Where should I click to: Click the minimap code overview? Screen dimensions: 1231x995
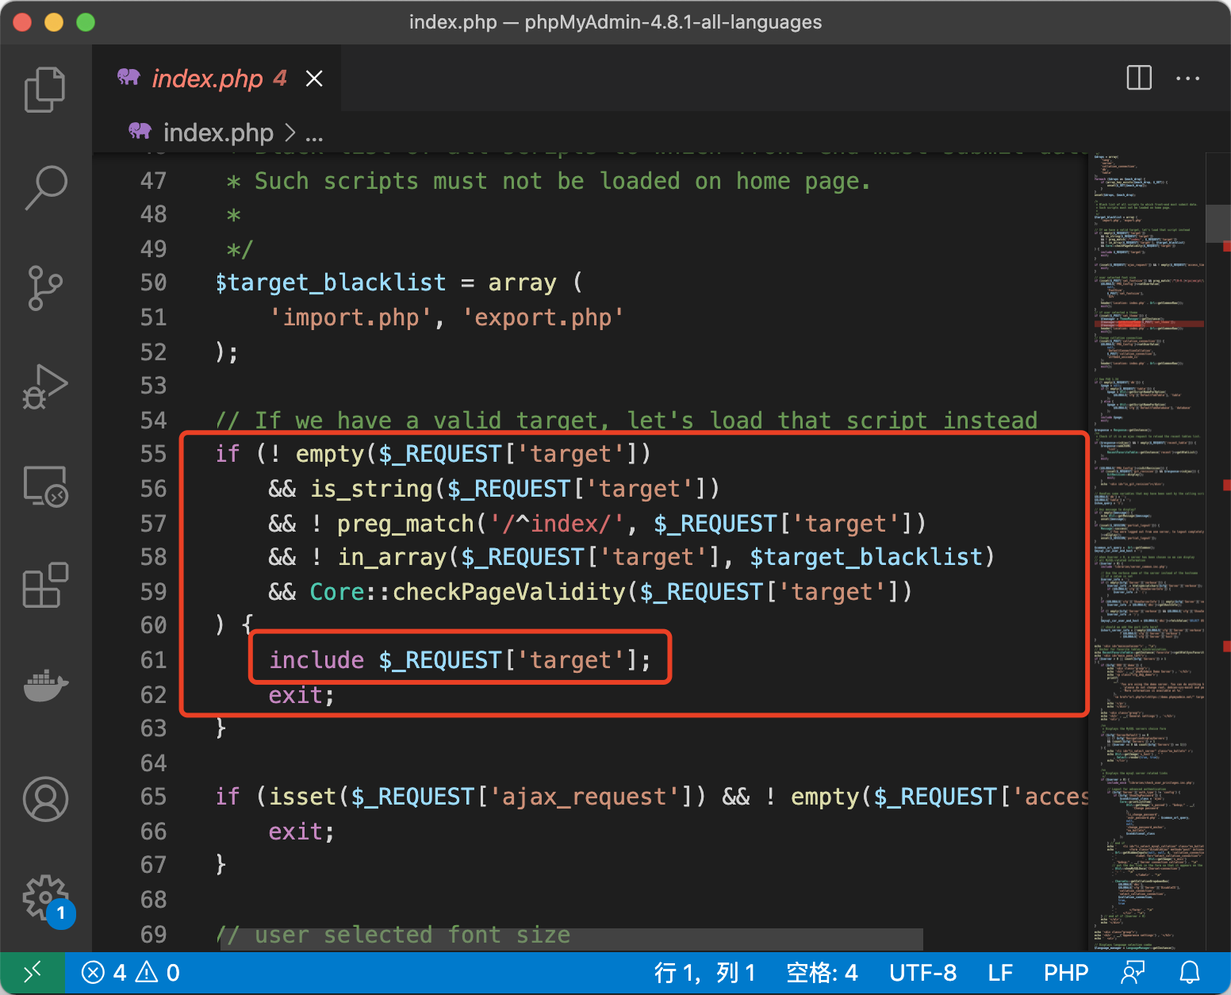[x=1148, y=552]
